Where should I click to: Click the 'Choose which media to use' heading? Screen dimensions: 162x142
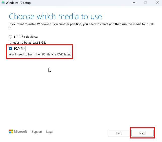tap(55, 16)
